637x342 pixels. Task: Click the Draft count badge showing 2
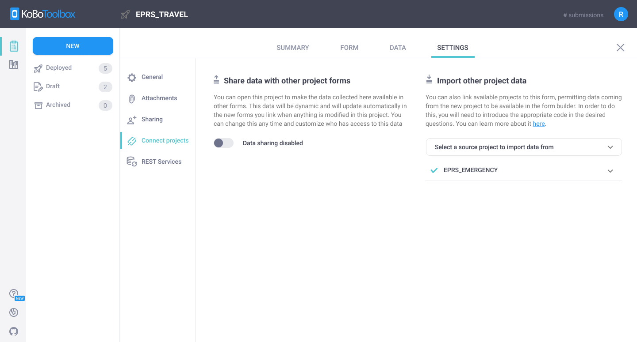tap(105, 86)
